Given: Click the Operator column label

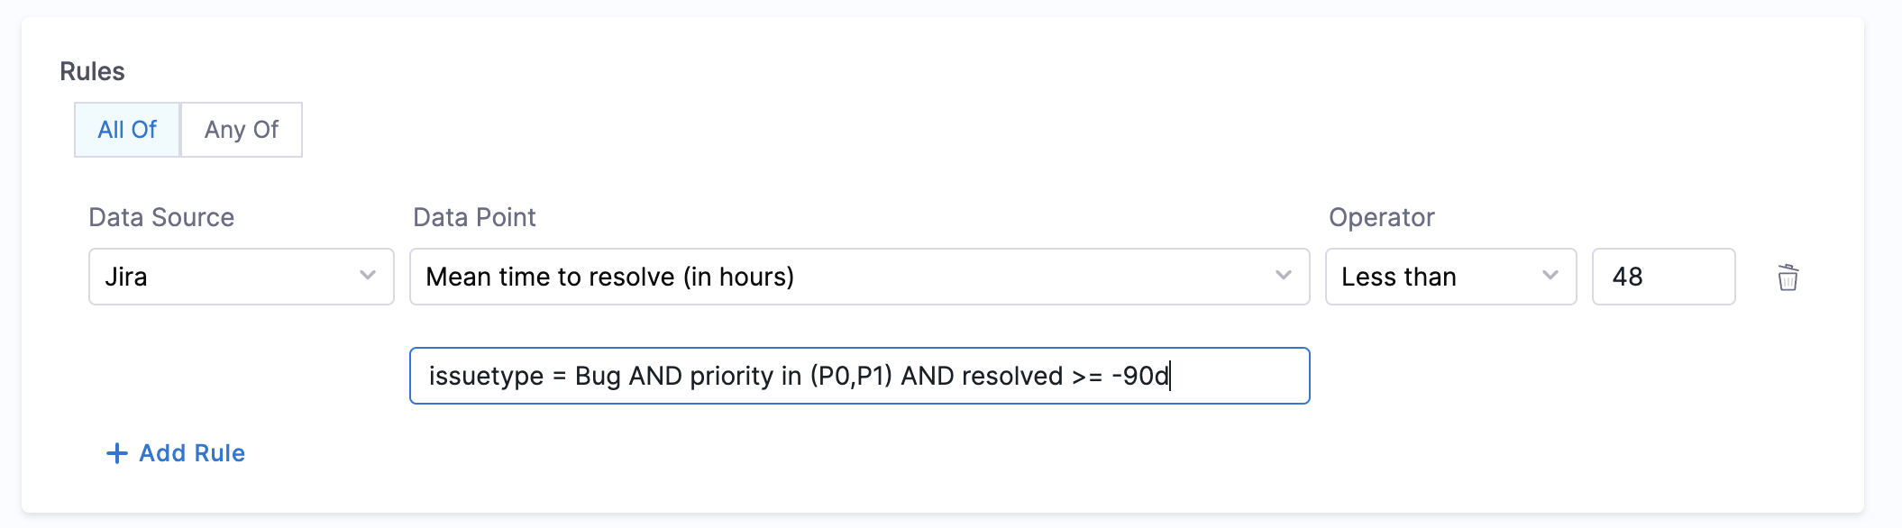Looking at the screenshot, I should [1381, 217].
